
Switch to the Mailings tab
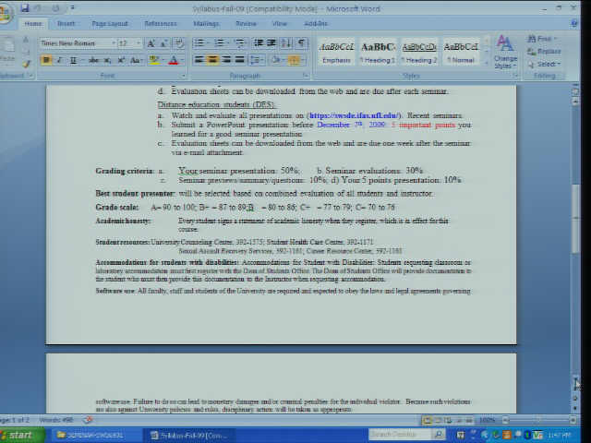pos(206,23)
